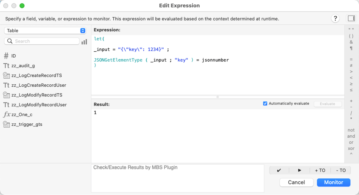Click the divider handle above Result
Screen dimensions: 359x195
coord(218,97)
